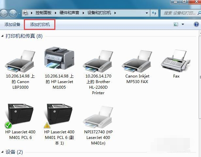Click the 添加打印机 button

(40, 25)
